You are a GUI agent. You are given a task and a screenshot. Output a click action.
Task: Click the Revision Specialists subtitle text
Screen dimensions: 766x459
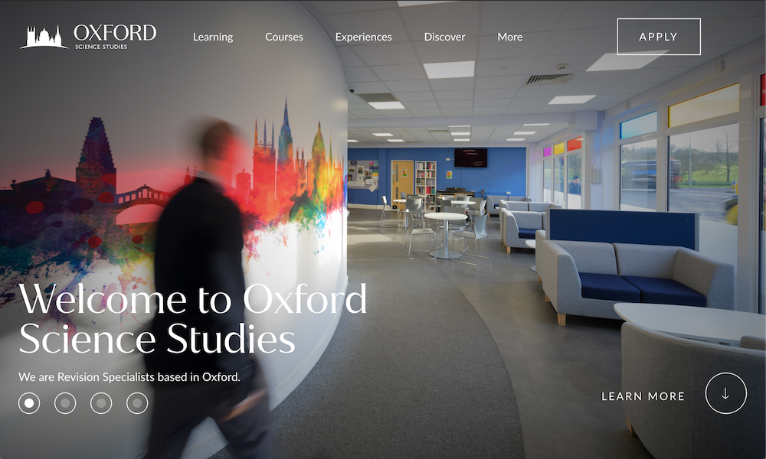[129, 377]
